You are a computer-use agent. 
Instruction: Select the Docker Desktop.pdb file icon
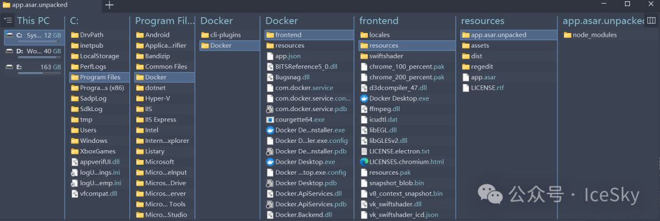(270, 183)
